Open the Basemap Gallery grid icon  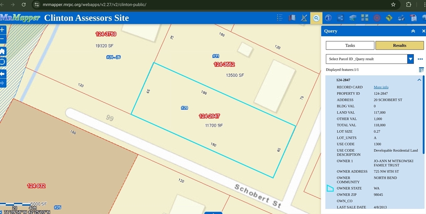click(x=365, y=18)
